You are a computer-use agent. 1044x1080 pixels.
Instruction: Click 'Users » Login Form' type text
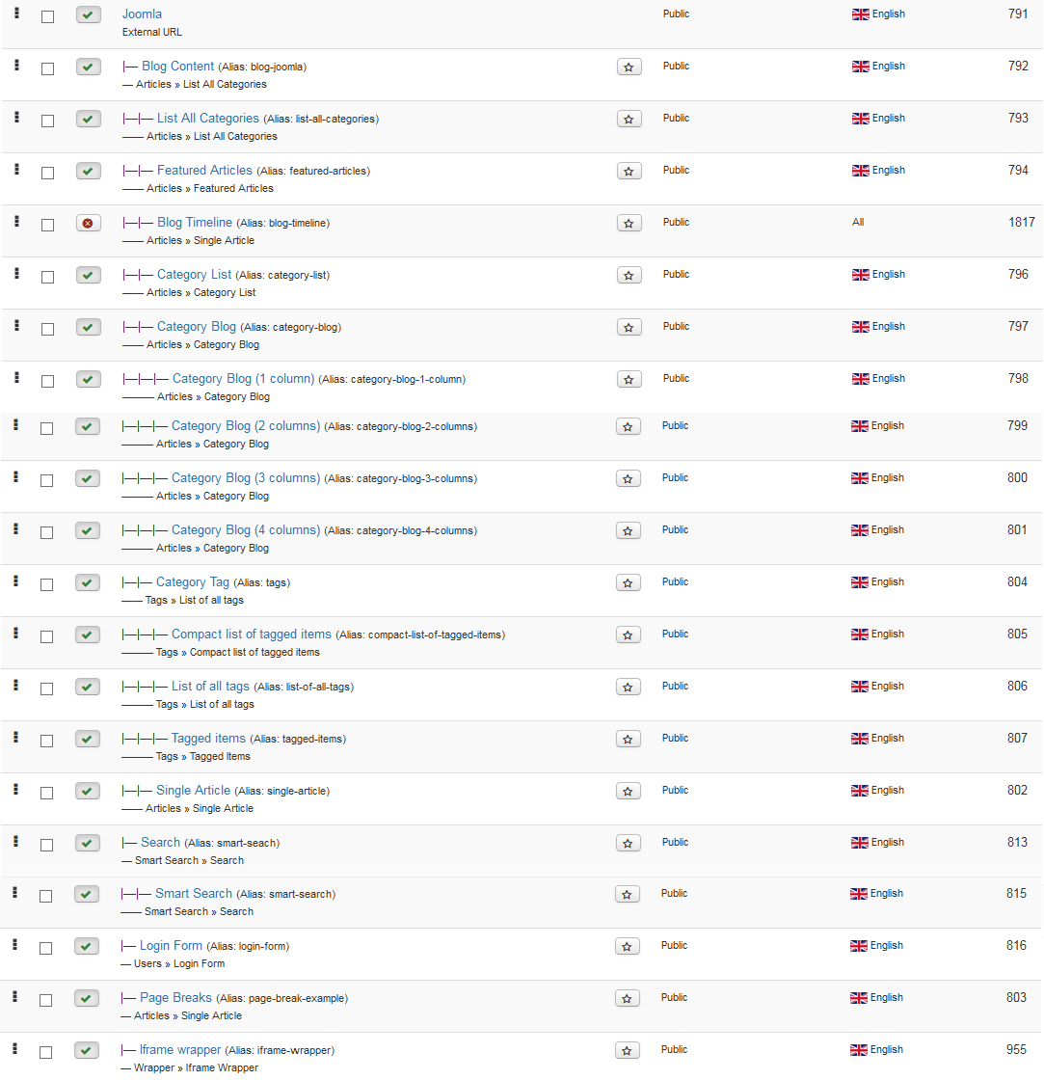click(179, 963)
